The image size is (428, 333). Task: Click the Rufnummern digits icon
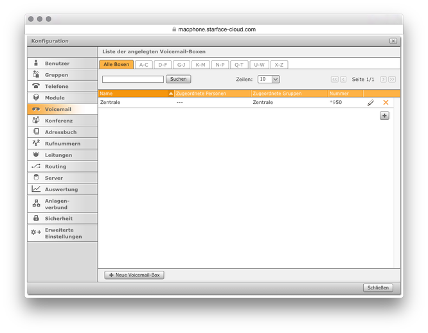coord(36,143)
